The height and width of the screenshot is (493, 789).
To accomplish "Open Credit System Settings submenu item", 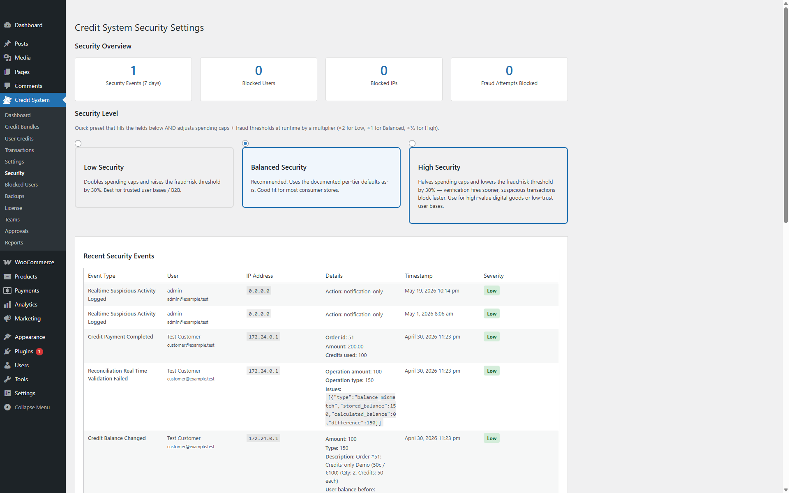I will point(14,162).
